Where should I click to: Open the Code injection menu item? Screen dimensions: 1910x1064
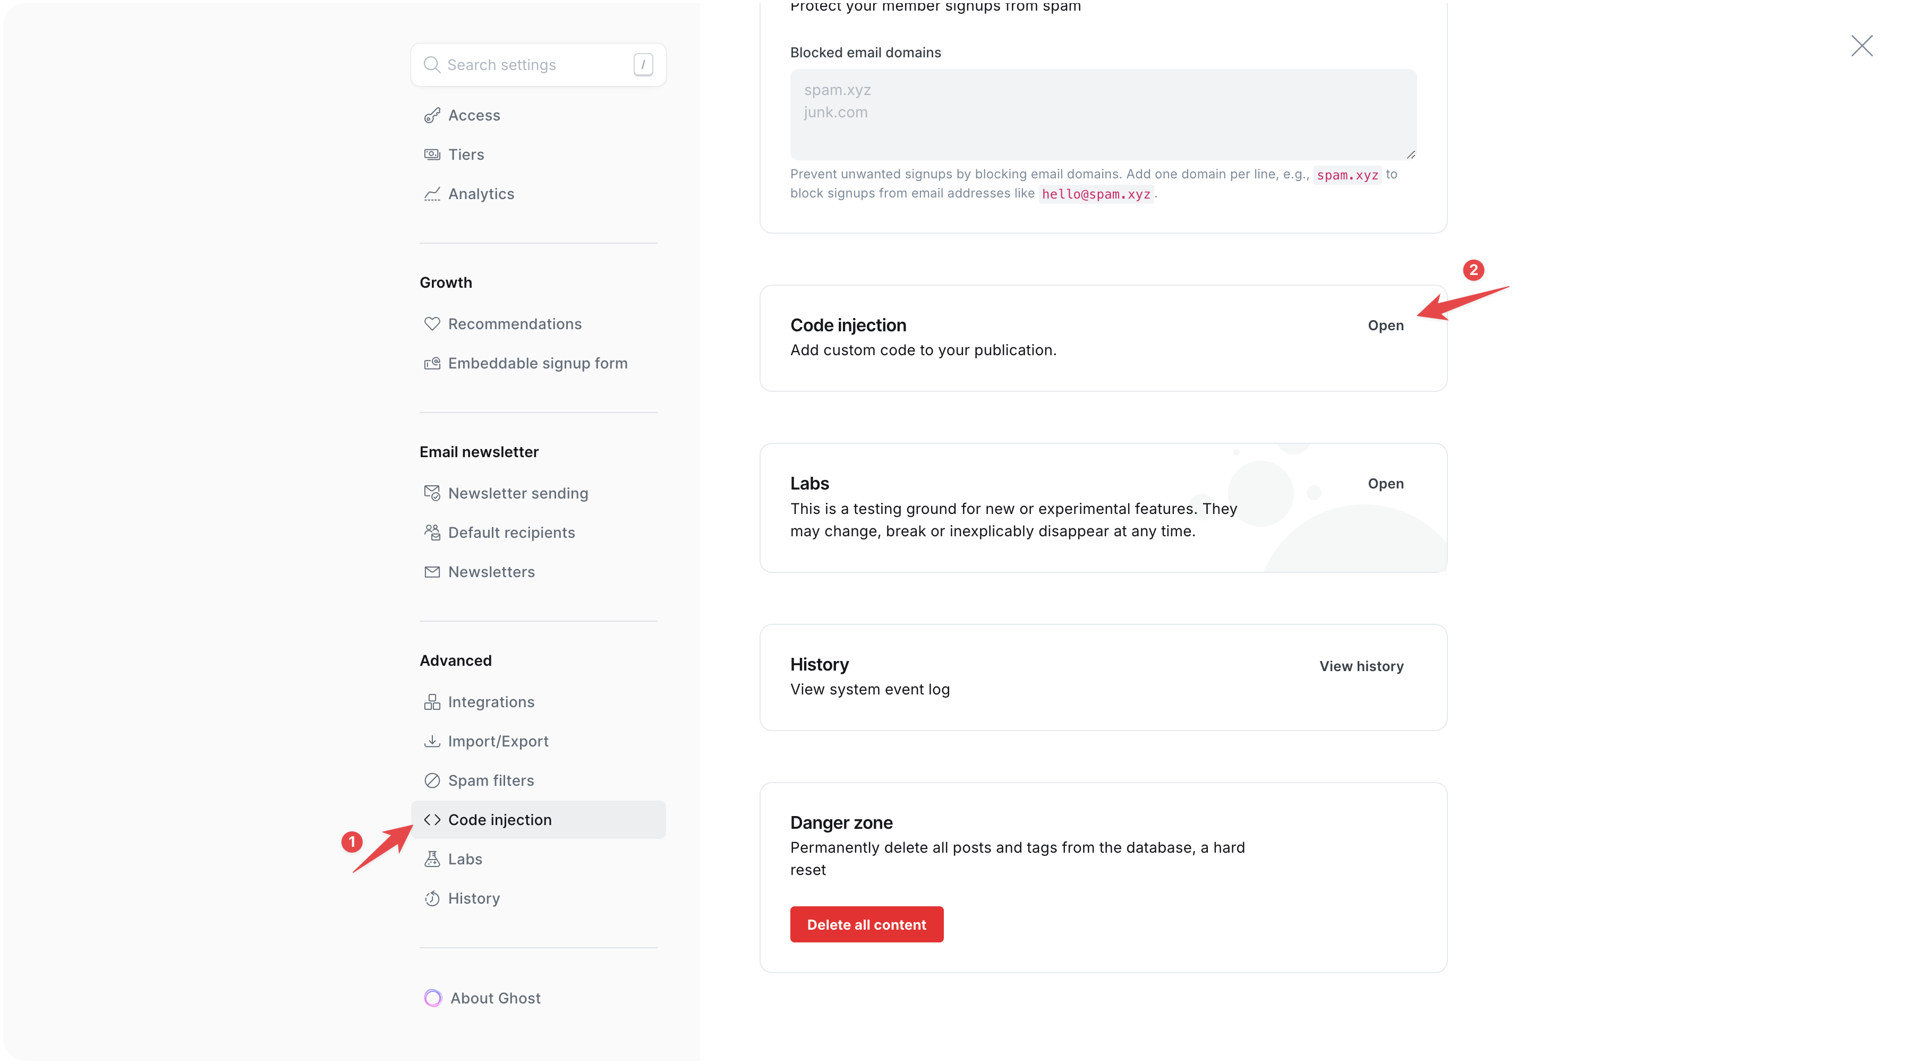pyautogui.click(x=500, y=819)
